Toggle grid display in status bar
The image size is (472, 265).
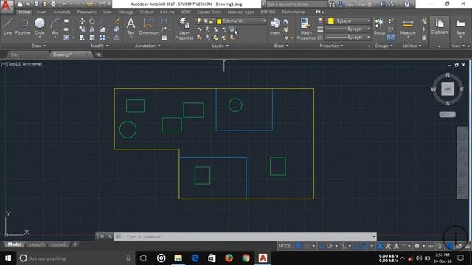point(298,246)
